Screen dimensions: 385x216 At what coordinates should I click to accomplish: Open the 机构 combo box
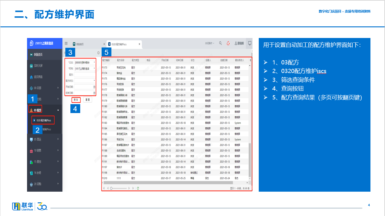point(85,69)
